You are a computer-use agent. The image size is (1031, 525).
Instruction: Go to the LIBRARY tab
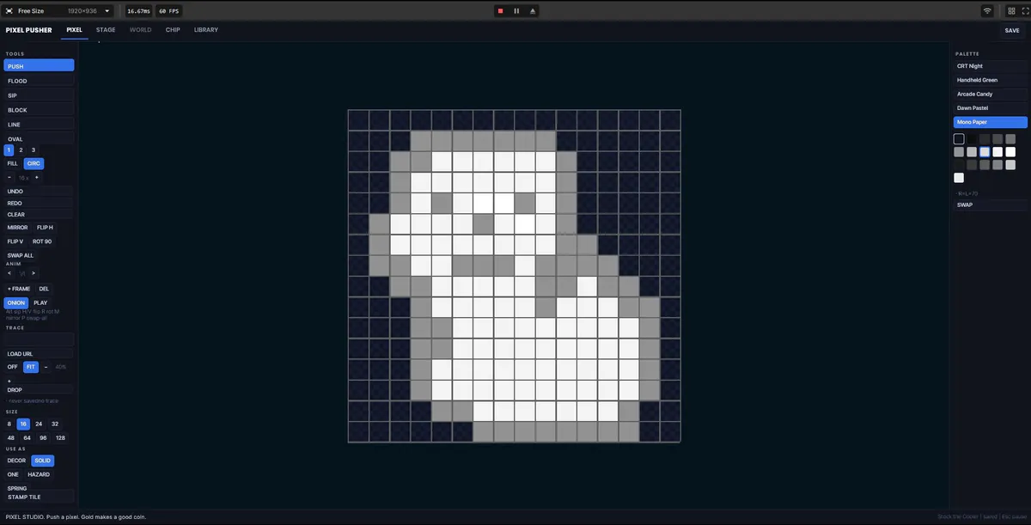point(206,30)
